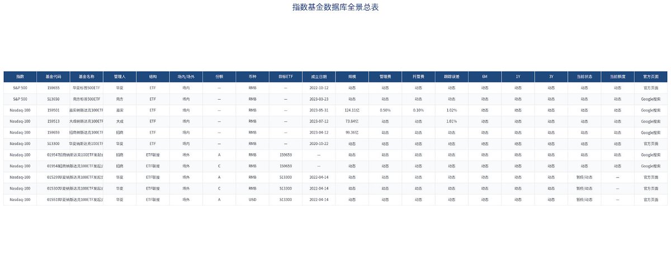Open 官方页面 link for fund 159655
Viewport: 671px width, 263px height.
(x=651, y=88)
